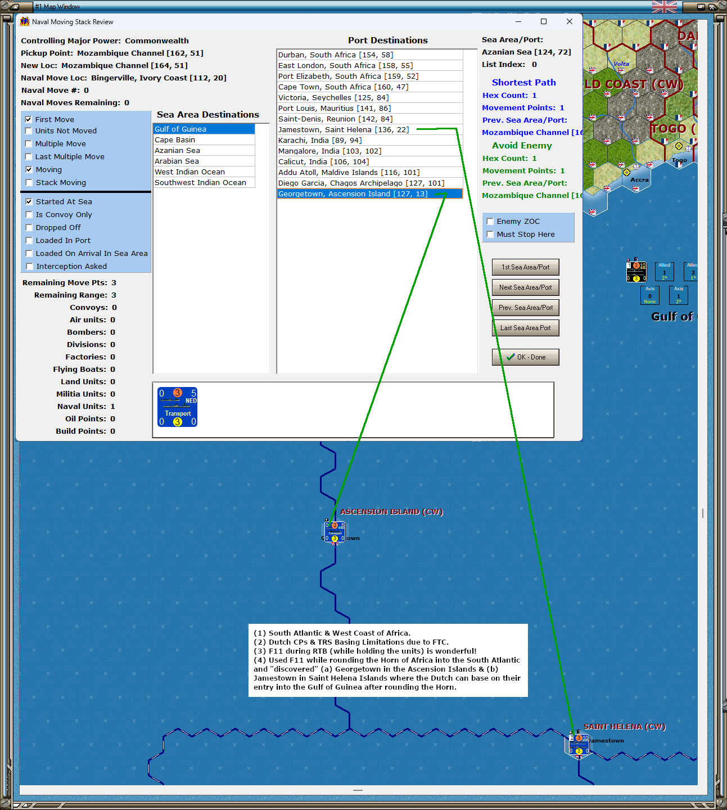727x810 pixels.
Task: Enable the Units Not Moved checkbox
Action: coord(28,130)
